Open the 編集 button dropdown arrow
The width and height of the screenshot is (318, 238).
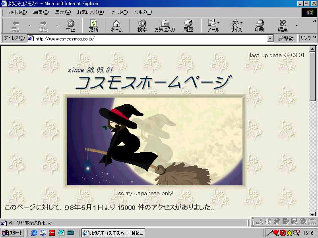click(x=297, y=26)
